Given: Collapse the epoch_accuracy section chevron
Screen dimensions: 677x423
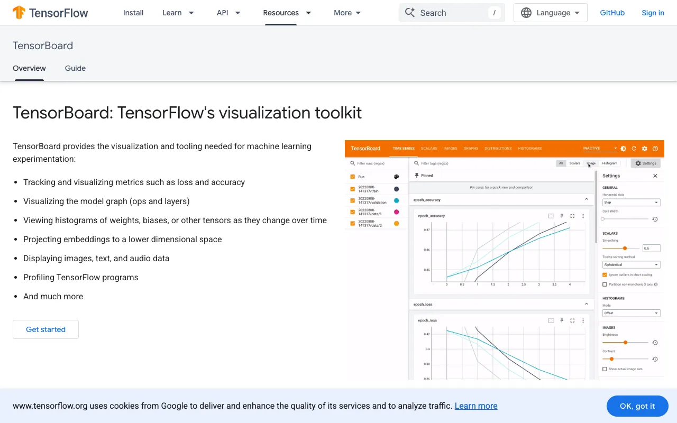Looking at the screenshot, I should coord(586,199).
